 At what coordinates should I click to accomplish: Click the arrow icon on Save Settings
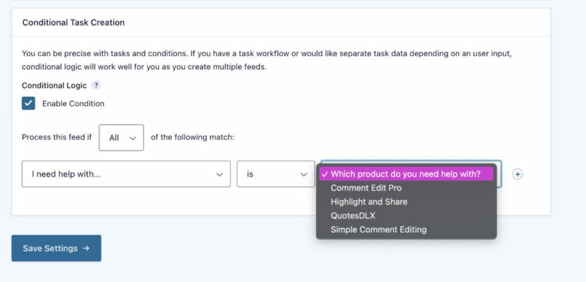86,248
